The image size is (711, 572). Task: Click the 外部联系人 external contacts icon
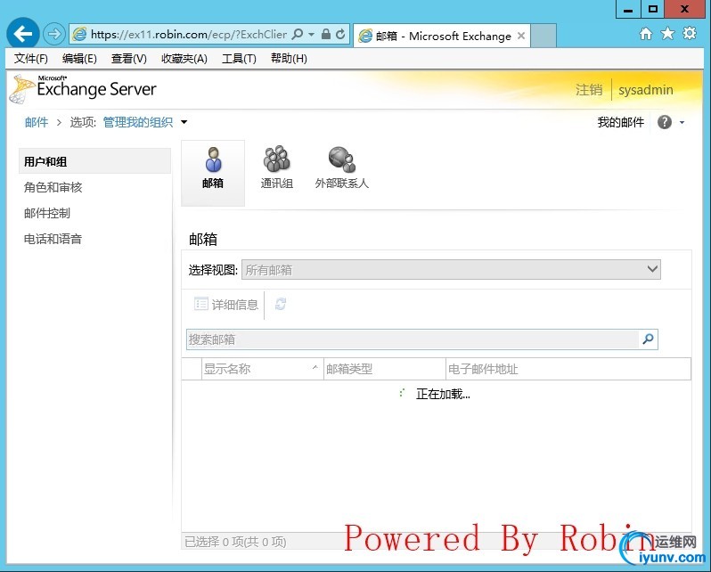[342, 168]
